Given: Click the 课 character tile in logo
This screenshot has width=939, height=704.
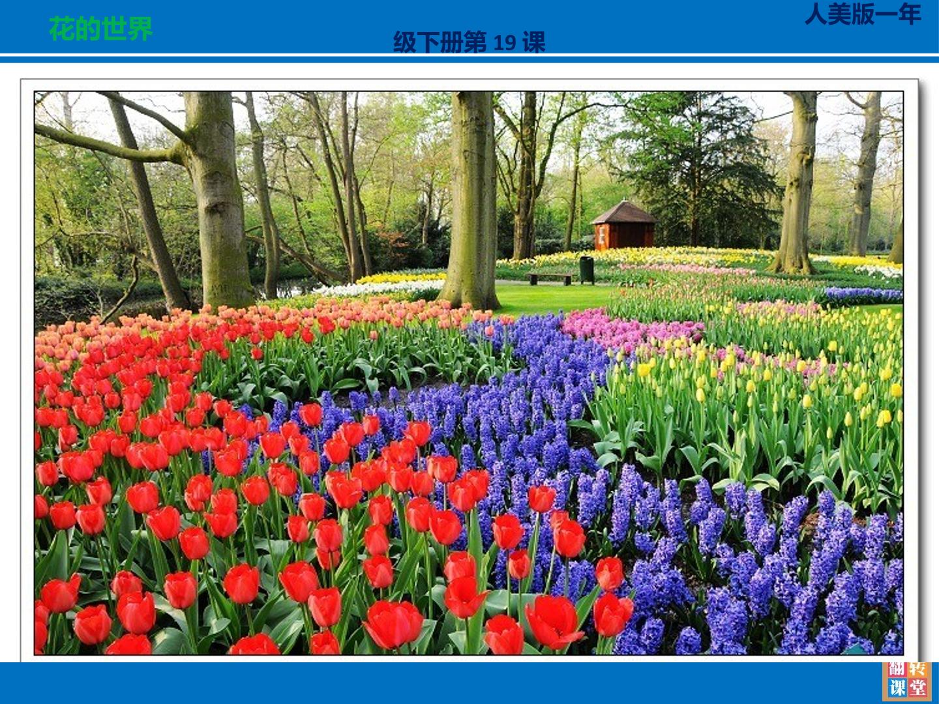Looking at the screenshot, I should pyautogui.click(x=897, y=688).
